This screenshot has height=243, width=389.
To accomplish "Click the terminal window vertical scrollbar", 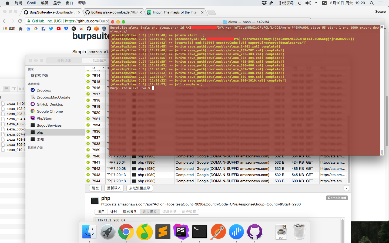I will pyautogui.click(x=382, y=152).
